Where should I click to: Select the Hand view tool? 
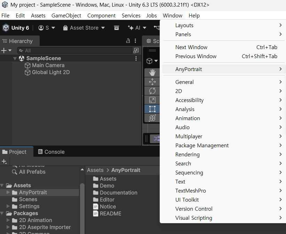152,73
